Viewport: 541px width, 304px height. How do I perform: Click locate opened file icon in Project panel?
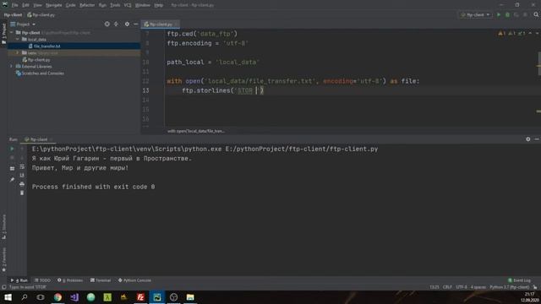[x=107, y=24]
